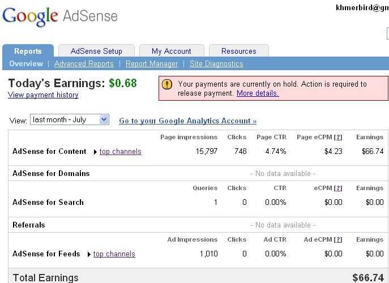Click the Ad impressions value 1,010
This screenshot has height=283, width=389.
(x=208, y=254)
